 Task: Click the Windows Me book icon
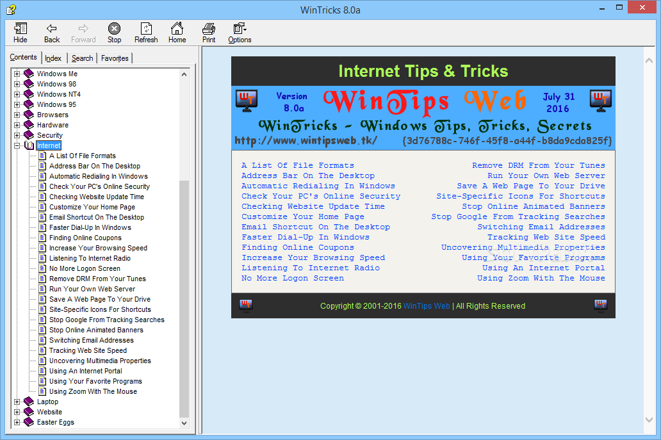pos(29,74)
